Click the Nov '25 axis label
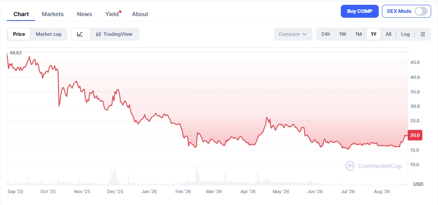438x205 pixels. (83, 192)
